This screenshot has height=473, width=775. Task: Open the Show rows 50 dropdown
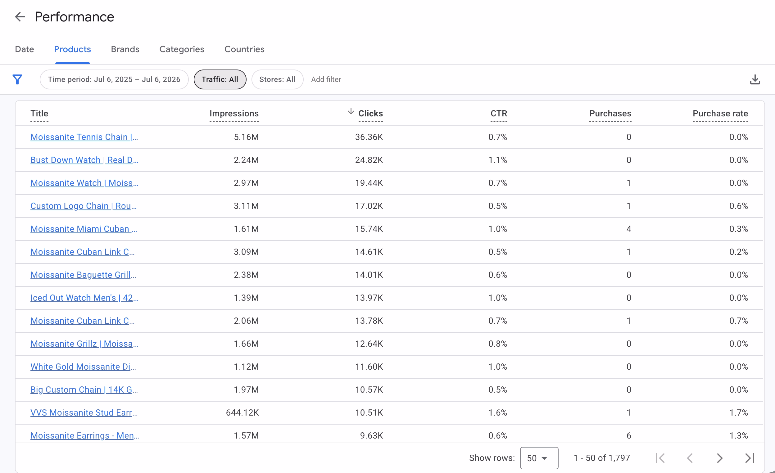pos(539,458)
